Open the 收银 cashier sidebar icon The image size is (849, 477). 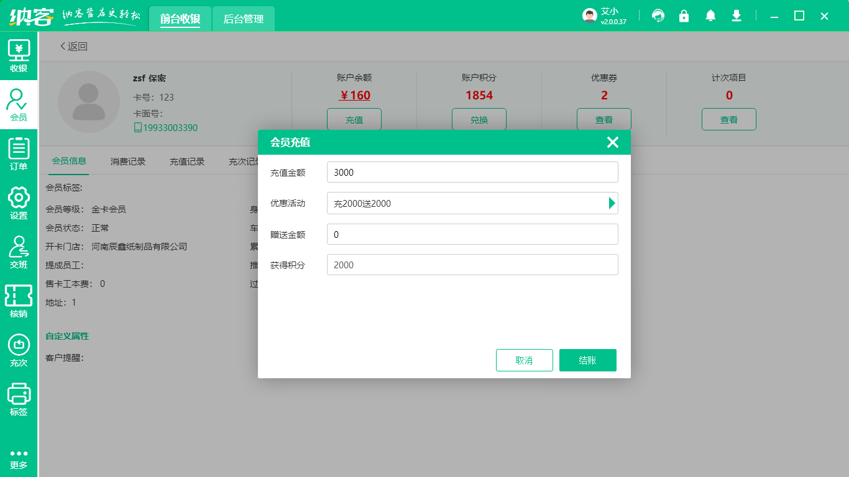(x=19, y=56)
